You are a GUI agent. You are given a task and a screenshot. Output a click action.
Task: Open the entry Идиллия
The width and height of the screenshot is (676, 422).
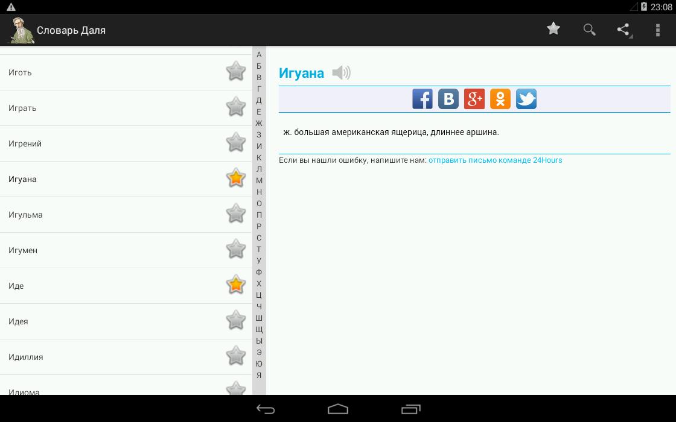(126, 357)
